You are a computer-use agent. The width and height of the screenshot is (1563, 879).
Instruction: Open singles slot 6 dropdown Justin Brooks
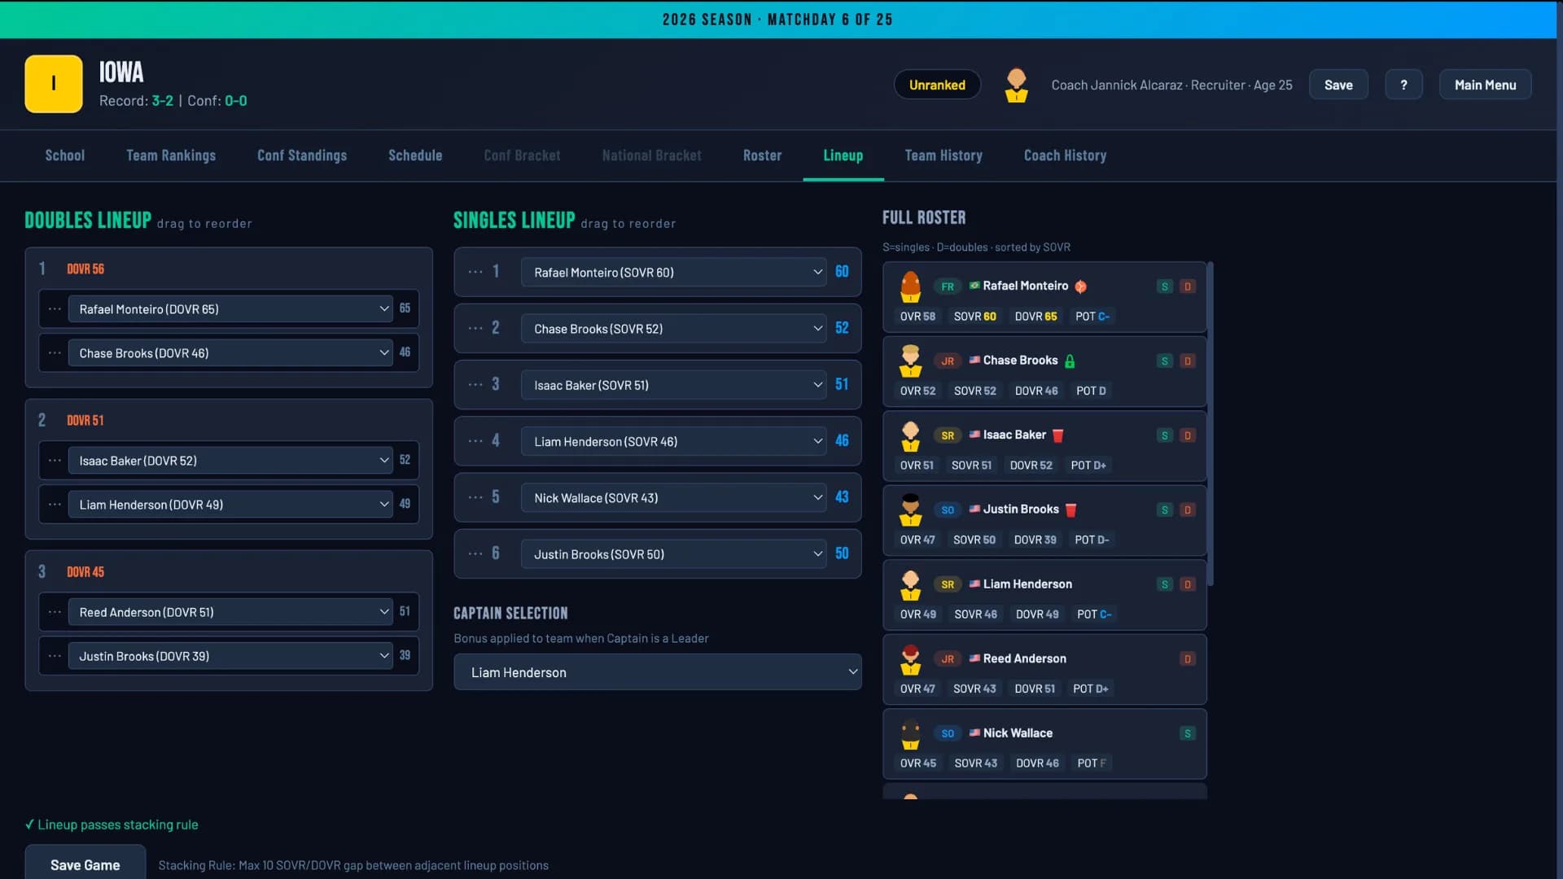tap(674, 553)
